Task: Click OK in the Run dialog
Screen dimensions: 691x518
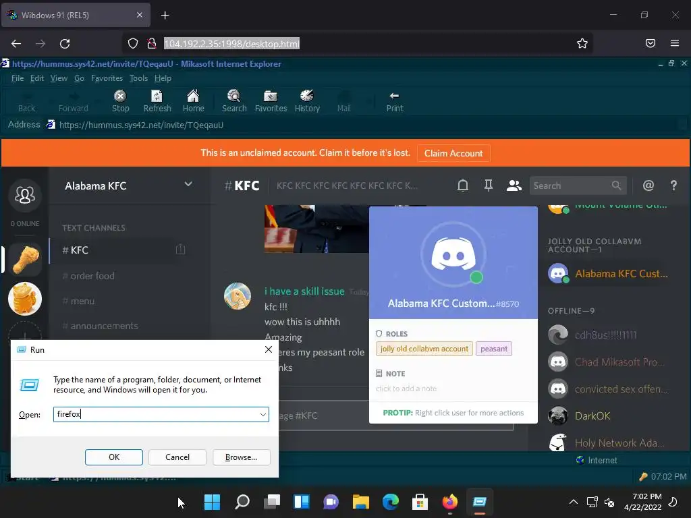Action: pyautogui.click(x=113, y=457)
